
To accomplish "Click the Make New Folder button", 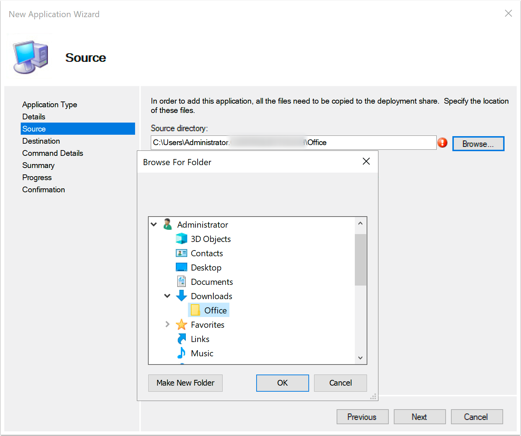I will tap(185, 383).
